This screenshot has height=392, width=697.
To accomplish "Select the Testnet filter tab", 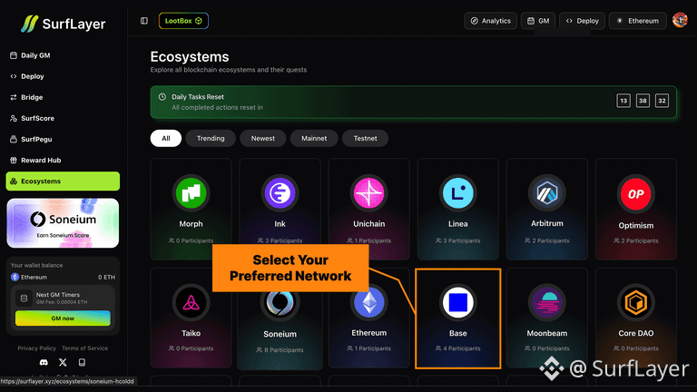I will (365, 138).
